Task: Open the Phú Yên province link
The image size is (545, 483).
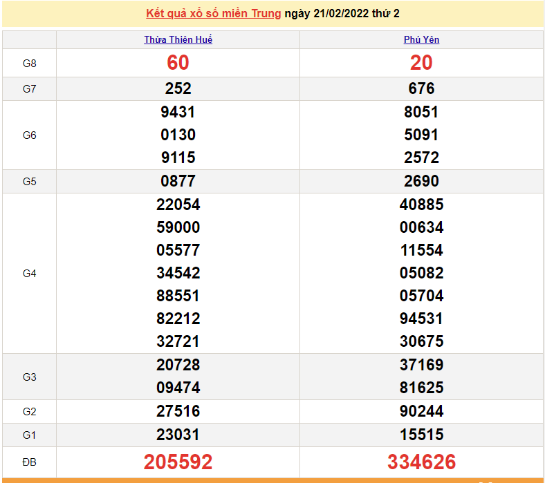Action: (421, 40)
